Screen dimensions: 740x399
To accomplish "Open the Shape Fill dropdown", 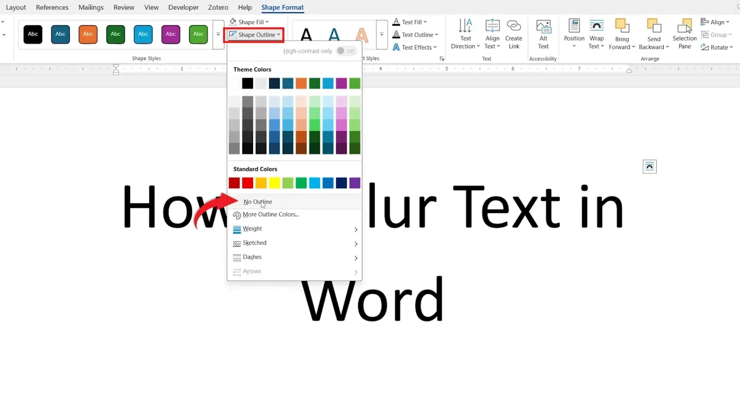I will coord(249,22).
